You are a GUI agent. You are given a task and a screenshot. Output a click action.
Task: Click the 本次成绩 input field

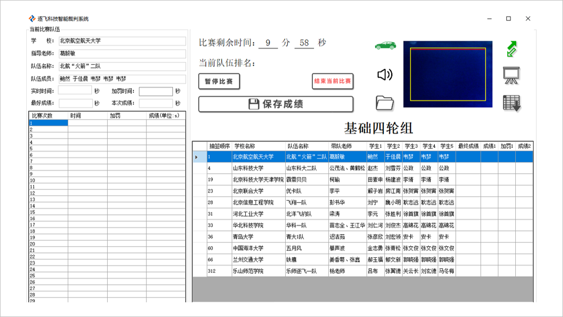[x=156, y=103]
